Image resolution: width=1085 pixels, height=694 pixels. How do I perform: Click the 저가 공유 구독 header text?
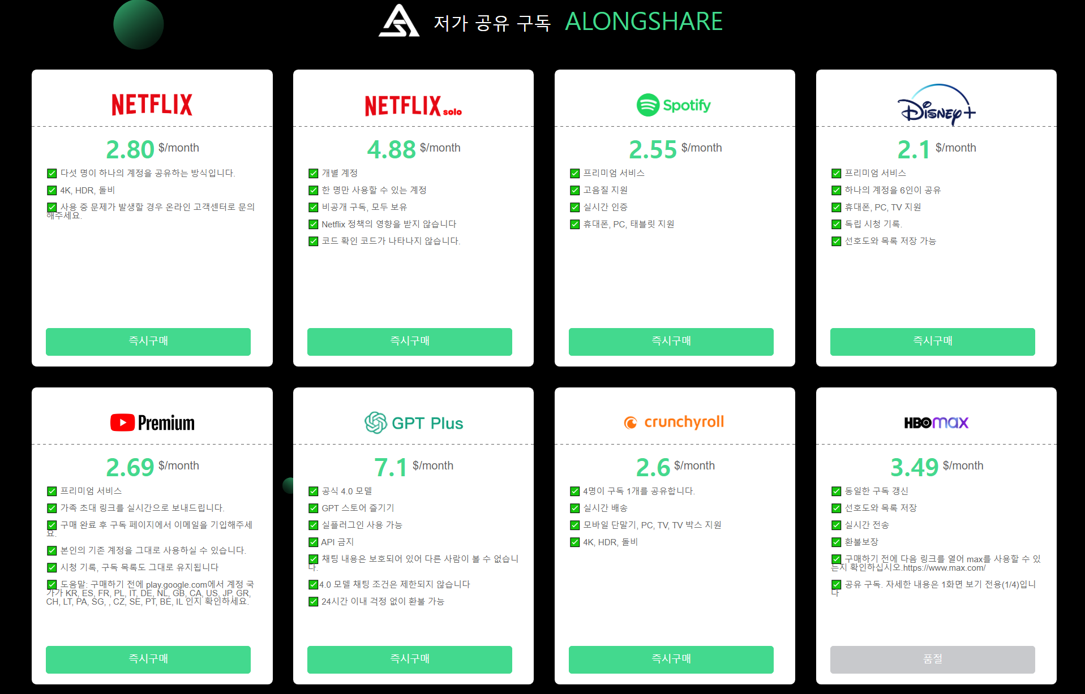(x=492, y=23)
